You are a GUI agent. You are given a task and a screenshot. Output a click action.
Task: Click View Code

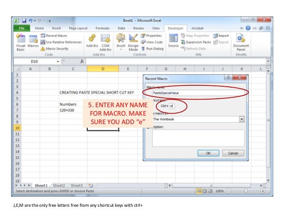152,42
